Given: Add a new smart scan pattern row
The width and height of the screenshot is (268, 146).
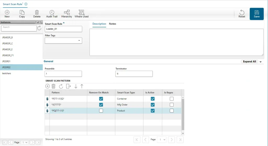Looking at the screenshot, I should 47,86.
